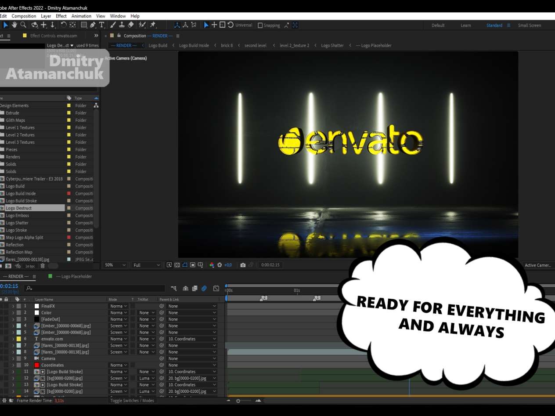Open the Effect menu

(x=61, y=16)
